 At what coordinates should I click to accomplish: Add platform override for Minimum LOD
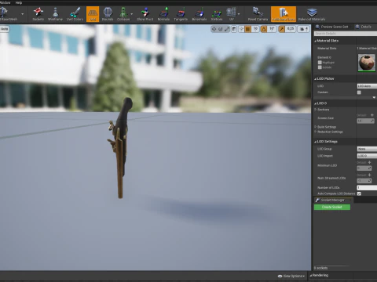[x=369, y=162]
